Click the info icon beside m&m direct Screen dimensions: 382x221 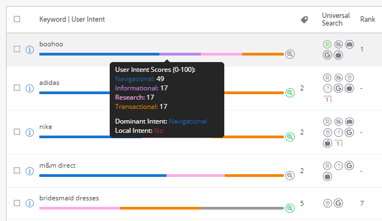[x=30, y=170]
